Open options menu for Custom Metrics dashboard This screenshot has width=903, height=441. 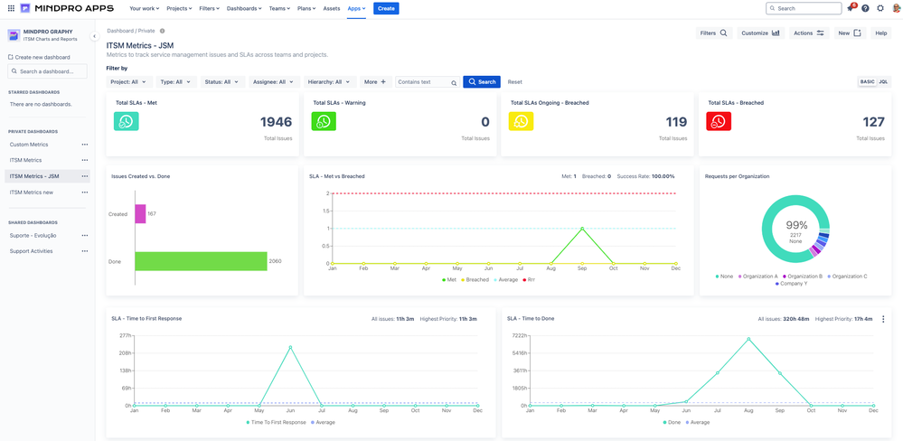[85, 145]
